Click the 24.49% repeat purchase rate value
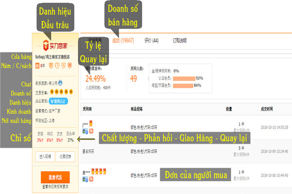Viewport: 292px width, 194px height. click(95, 79)
